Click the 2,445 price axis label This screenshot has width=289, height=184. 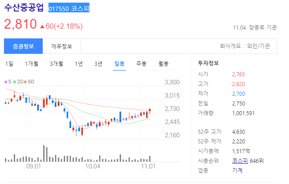pyautogui.click(x=172, y=122)
